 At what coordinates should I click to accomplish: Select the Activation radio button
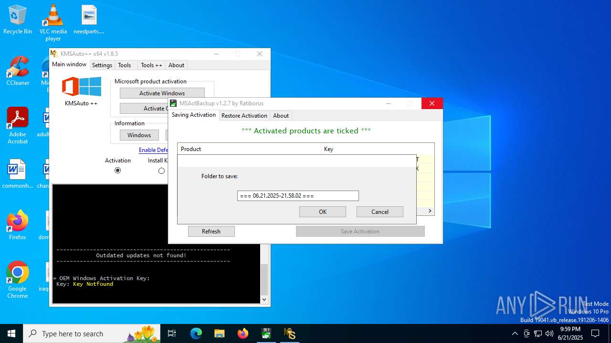[117, 171]
